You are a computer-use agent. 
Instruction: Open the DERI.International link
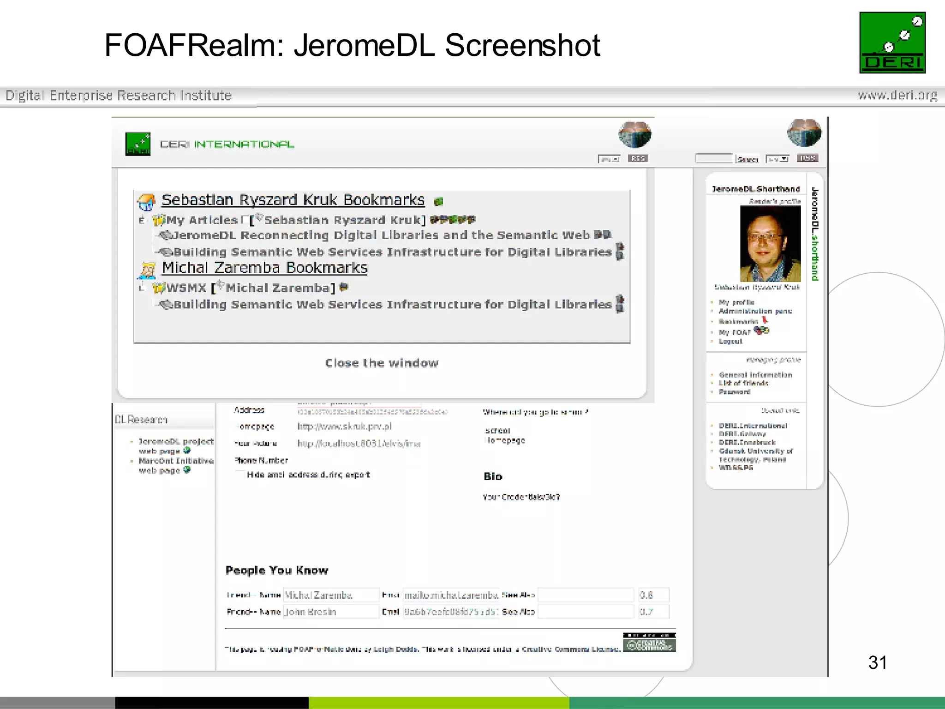tap(753, 426)
